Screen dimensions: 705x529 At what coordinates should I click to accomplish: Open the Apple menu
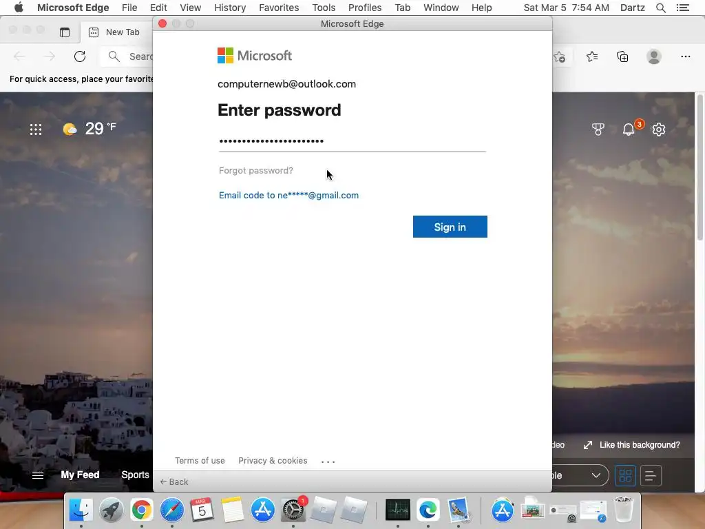[x=19, y=8]
